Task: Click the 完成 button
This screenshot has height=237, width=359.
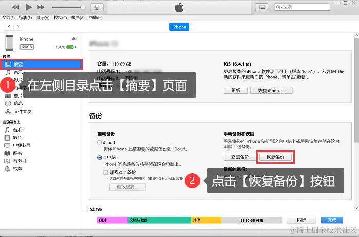Action: (332, 220)
